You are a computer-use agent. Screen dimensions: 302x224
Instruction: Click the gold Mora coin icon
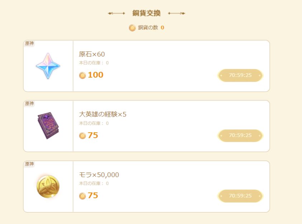point(48,187)
